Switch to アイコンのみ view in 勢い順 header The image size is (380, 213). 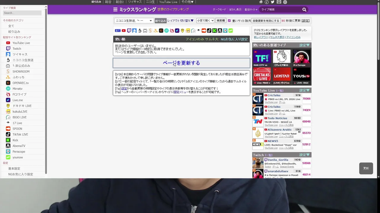(x=195, y=39)
